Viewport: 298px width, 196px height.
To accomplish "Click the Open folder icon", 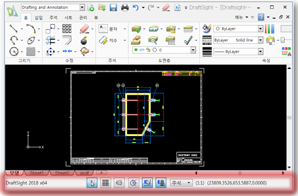I will 102,7.
